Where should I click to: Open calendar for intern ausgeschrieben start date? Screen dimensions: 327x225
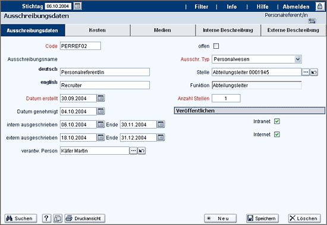(101, 124)
